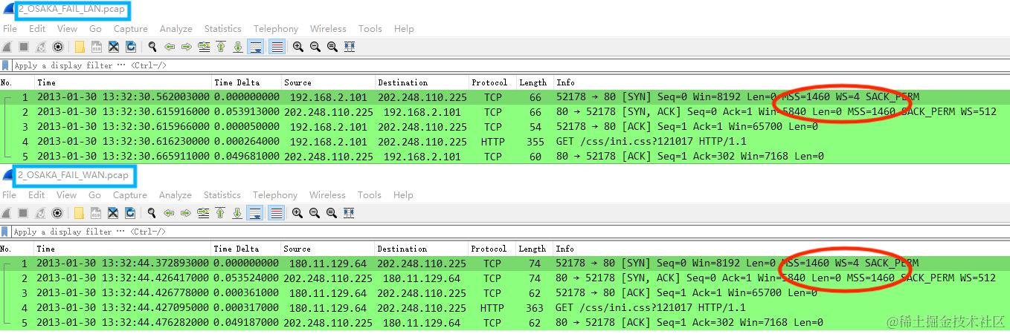Viewport: 1010px width, 334px height.
Task: Save capture file icon in LAN window
Action: click(x=97, y=47)
